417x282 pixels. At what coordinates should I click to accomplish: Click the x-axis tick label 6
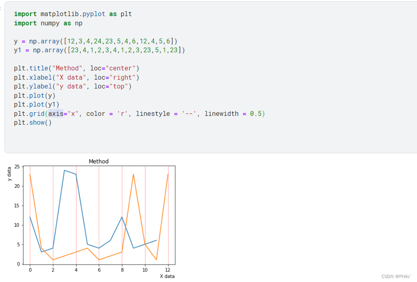coord(99,270)
